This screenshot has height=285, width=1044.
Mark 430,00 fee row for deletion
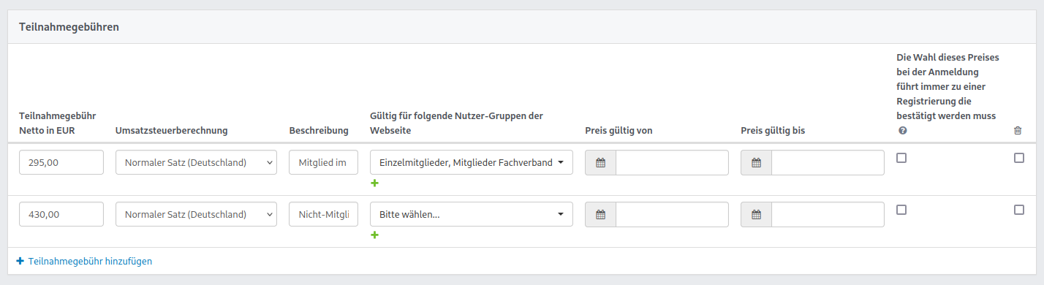1019,210
